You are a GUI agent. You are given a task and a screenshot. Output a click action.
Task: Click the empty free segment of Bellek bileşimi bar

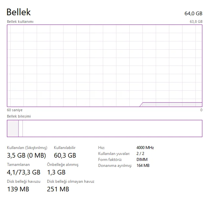point(112,128)
